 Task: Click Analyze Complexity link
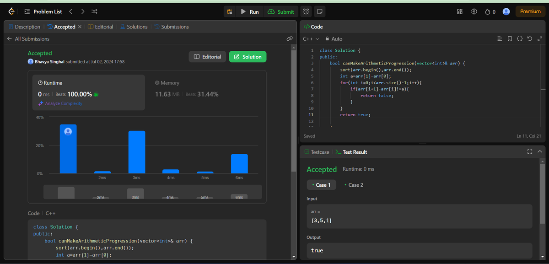(60, 103)
